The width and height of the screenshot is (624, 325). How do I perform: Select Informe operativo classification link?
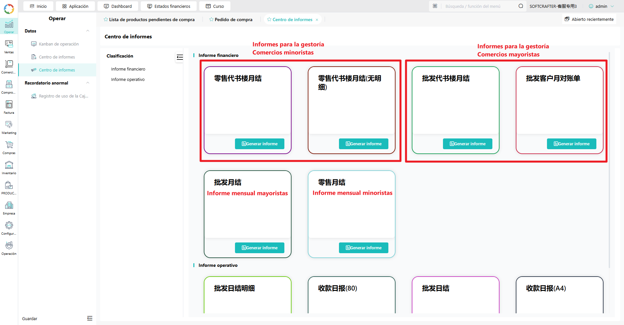128,79
